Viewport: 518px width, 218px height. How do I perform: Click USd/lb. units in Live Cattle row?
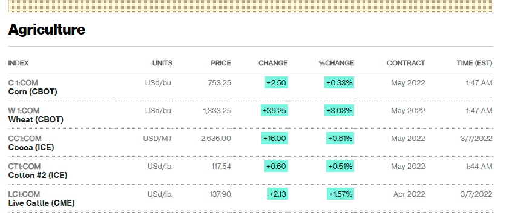(x=160, y=194)
